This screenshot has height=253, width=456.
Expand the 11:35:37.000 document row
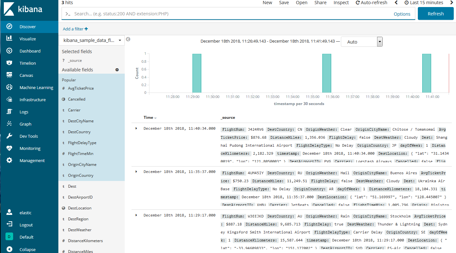[136, 172]
